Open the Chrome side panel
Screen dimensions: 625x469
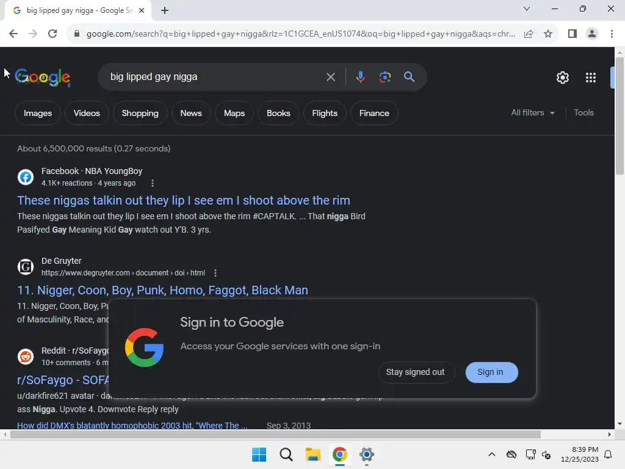point(573,34)
